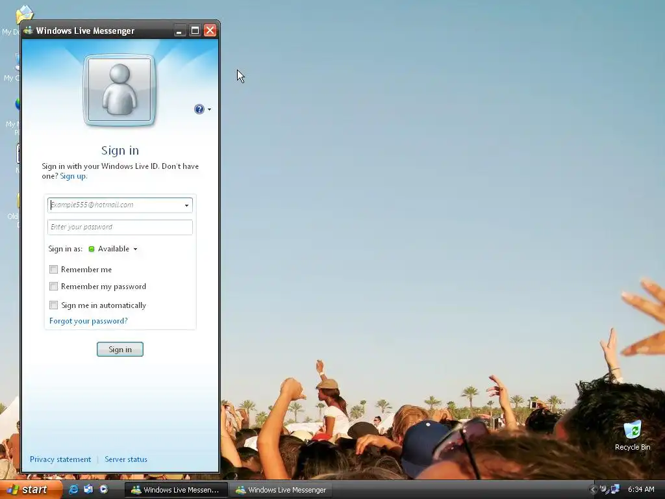This screenshot has width=665, height=499.
Task: Click the help question mark icon
Action: (x=199, y=109)
